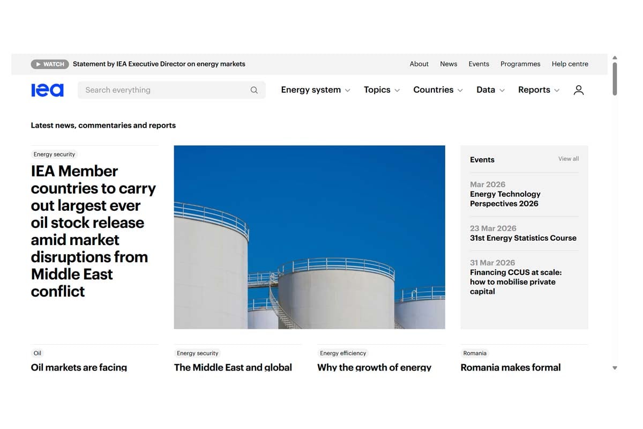Screen dimensions: 643x429
Task: Open the Data dropdown
Action: [x=490, y=90]
